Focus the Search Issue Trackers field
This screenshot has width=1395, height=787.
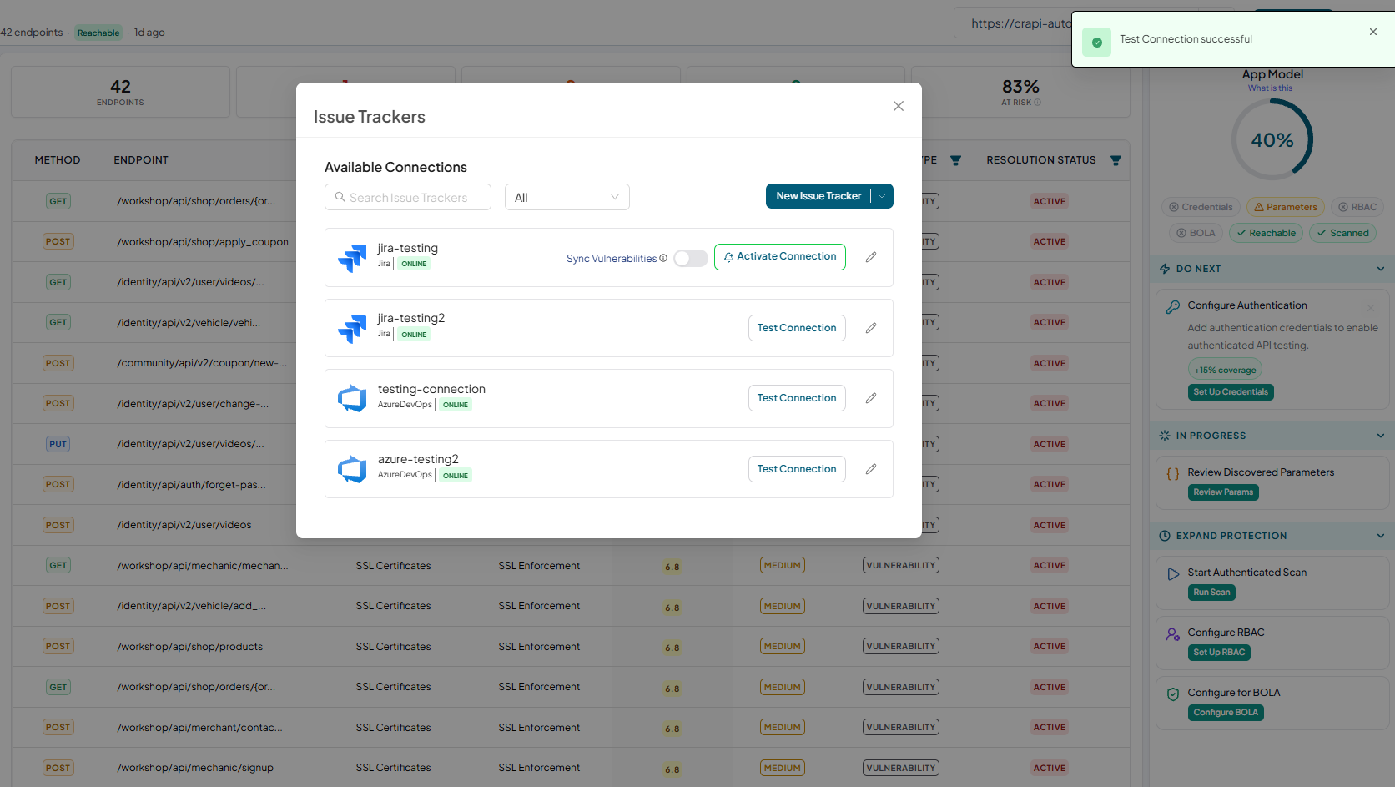[x=408, y=197]
